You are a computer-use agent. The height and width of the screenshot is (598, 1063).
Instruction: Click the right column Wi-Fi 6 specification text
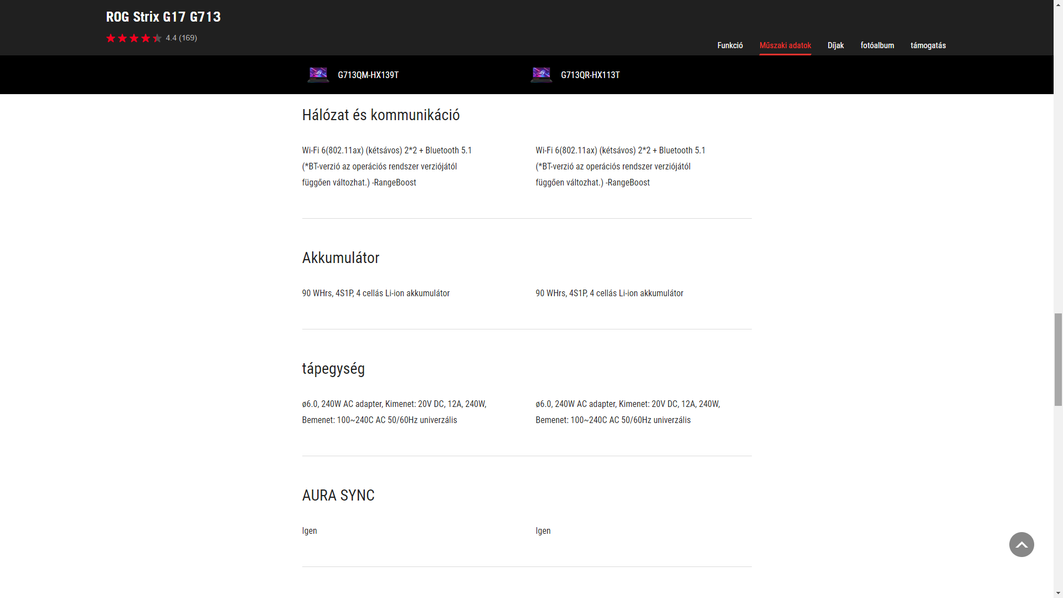click(x=621, y=166)
